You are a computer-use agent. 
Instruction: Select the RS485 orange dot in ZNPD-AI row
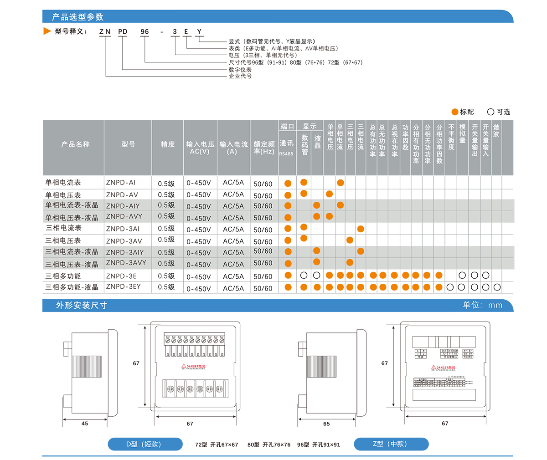tap(288, 184)
